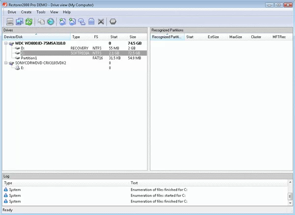This screenshot has width=295, height=215.
Task: Click the 'Enumeration of files started for C:' text
Action: [158, 195]
